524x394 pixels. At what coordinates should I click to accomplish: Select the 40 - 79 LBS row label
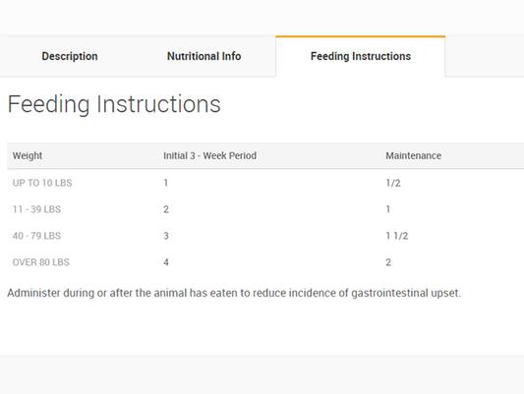(36, 236)
